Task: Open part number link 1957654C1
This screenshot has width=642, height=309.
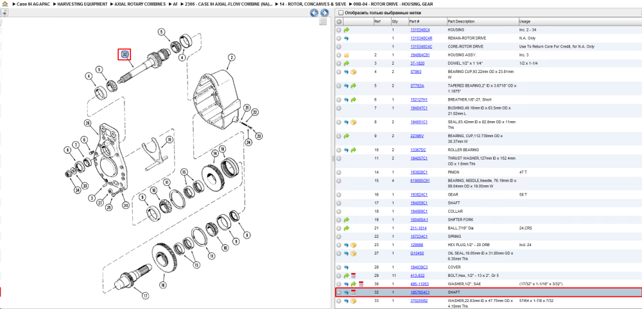Action: click(420, 292)
